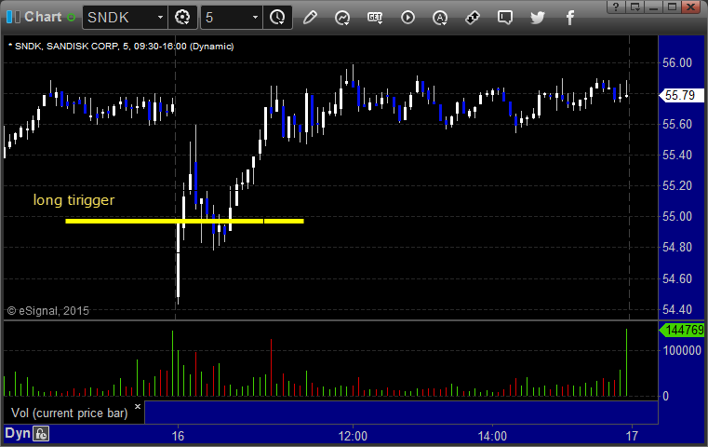Start the bar replay play button

click(407, 18)
